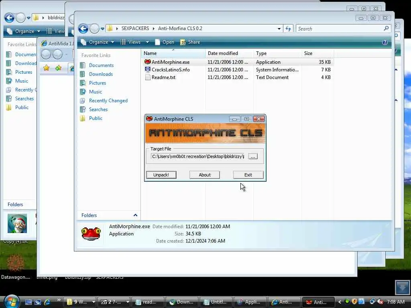
Task: Click Favorites star in AntiMida browser window
Action: [47, 68]
